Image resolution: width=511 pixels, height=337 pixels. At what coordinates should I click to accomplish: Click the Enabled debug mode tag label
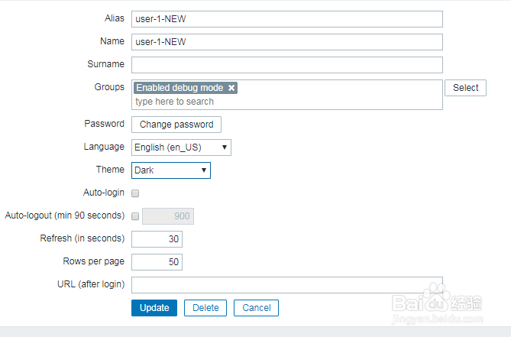tap(180, 88)
